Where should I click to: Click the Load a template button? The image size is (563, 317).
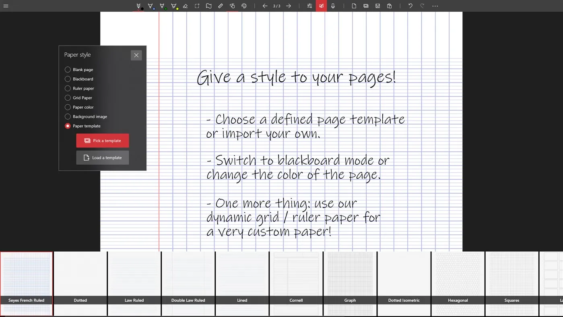coord(102,157)
